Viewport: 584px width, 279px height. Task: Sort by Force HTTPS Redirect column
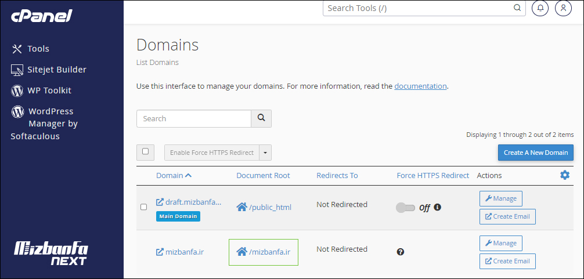click(433, 176)
